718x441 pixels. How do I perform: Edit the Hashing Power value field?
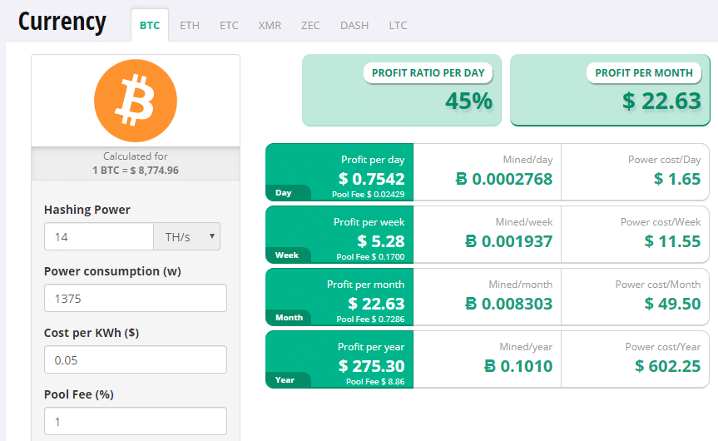click(x=99, y=237)
